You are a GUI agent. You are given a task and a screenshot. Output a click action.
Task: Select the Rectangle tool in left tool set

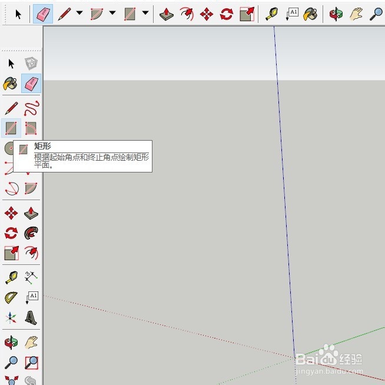pyautogui.click(x=11, y=128)
